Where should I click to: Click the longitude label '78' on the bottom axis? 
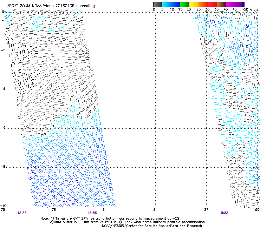click(54, 210)
